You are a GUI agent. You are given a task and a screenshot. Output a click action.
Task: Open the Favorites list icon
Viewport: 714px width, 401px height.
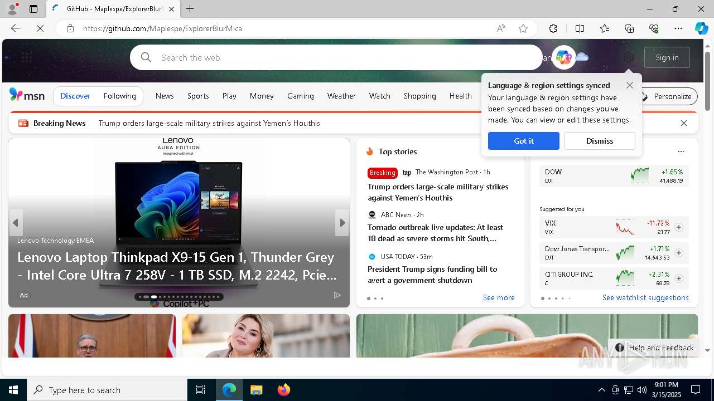click(x=605, y=28)
